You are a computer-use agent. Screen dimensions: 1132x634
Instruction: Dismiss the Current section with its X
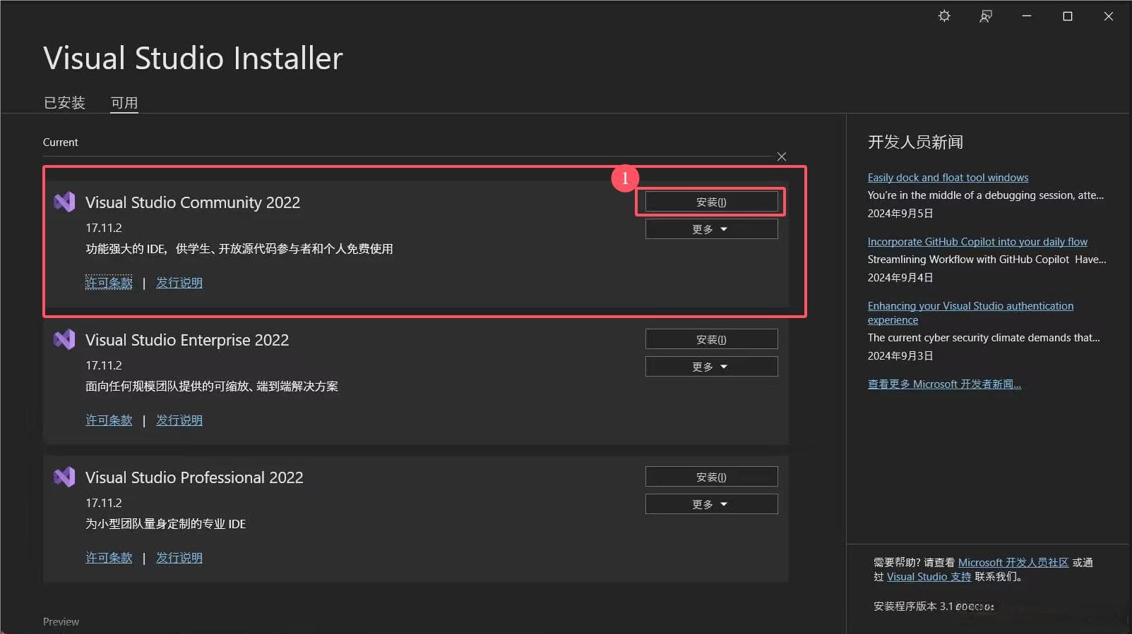click(x=781, y=157)
